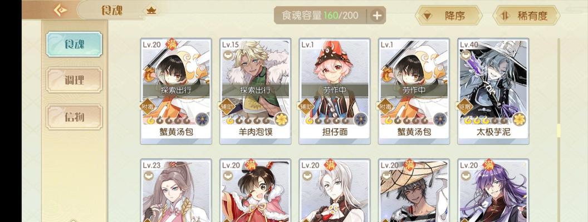Select the 食魂 side tab
Image resolution: width=588 pixels, height=222 pixels.
click(74, 44)
